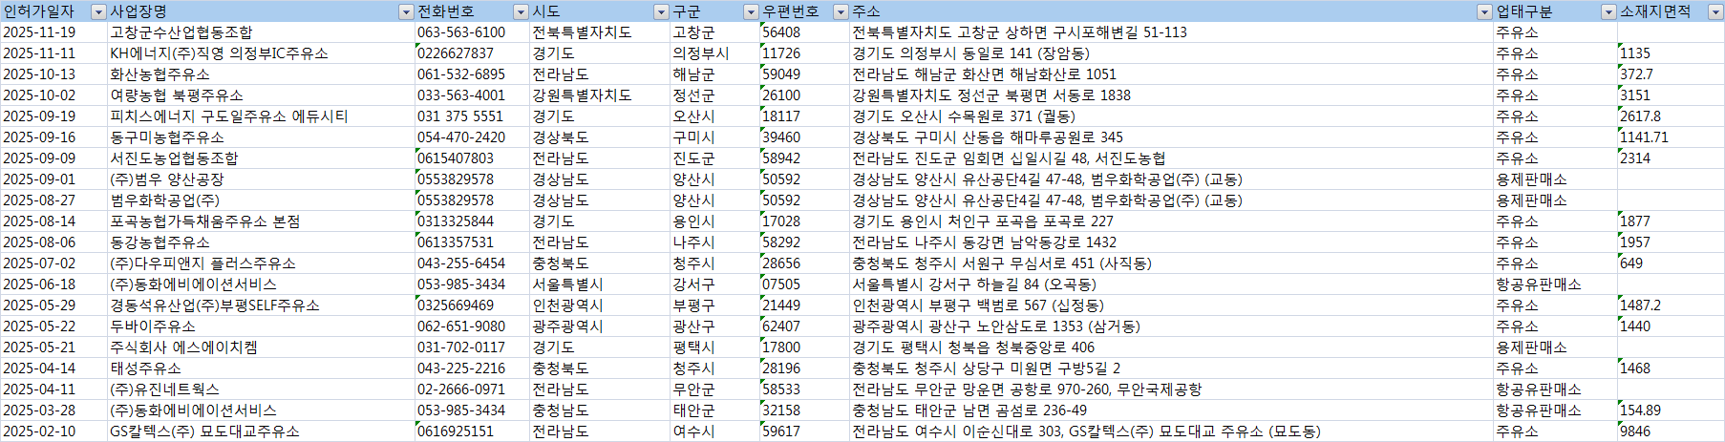Select phone number cell 031 375 5551
This screenshot has width=1725, height=442.
[x=472, y=116]
